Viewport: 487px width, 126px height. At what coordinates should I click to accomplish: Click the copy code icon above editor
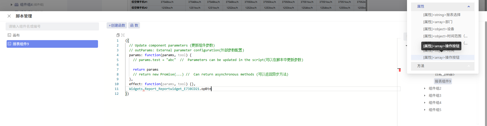pyautogui.click(x=118, y=35)
